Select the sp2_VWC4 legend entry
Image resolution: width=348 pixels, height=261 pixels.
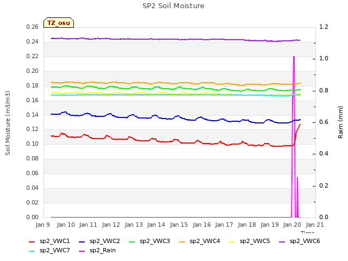pos(200,241)
